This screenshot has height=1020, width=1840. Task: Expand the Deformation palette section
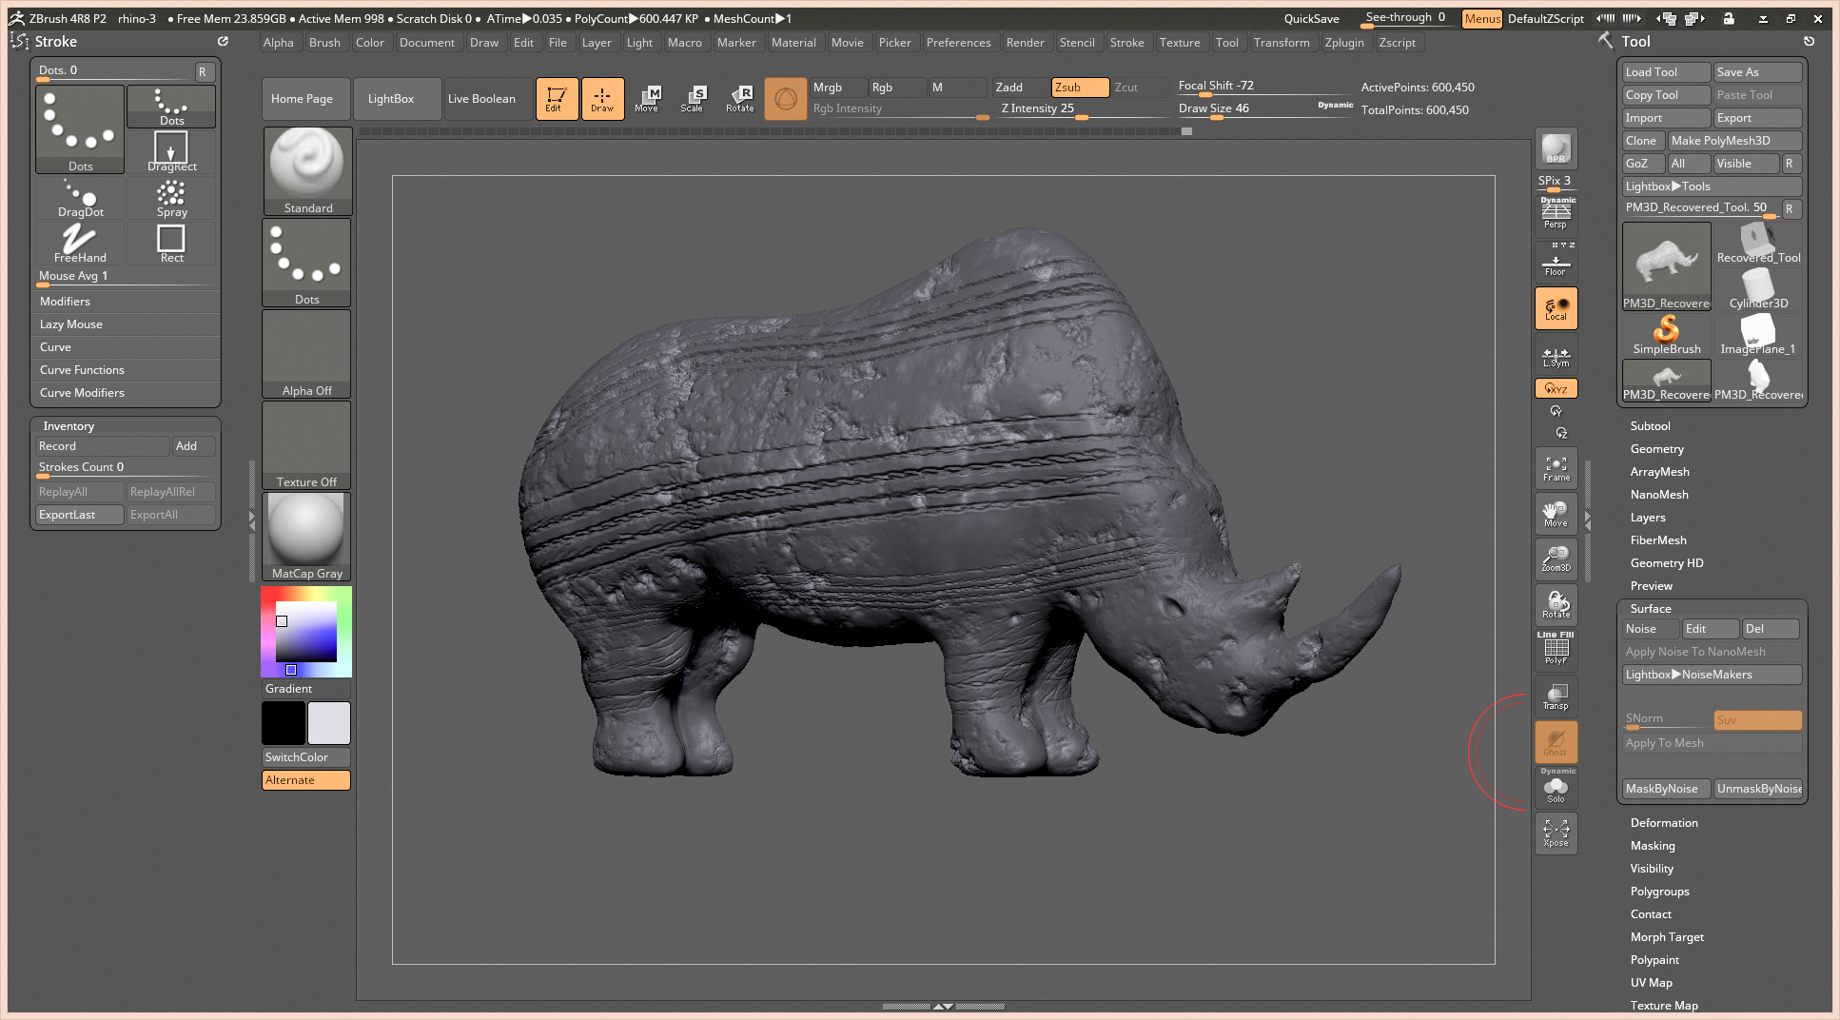(x=1663, y=823)
